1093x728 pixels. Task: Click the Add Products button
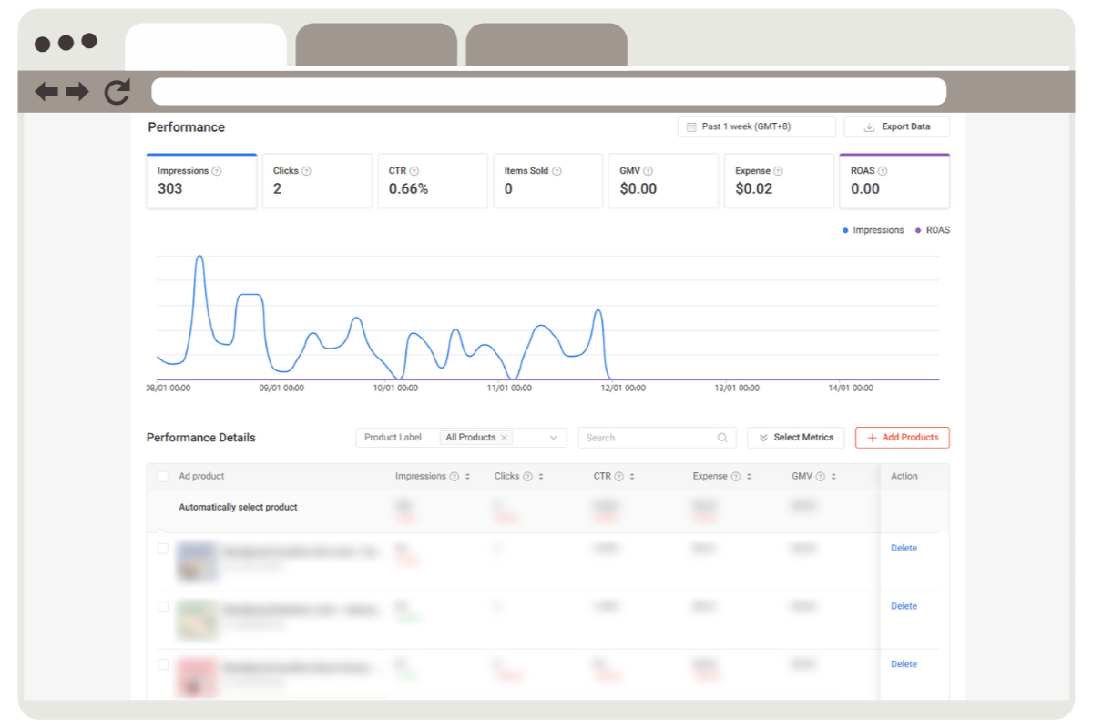tap(902, 438)
